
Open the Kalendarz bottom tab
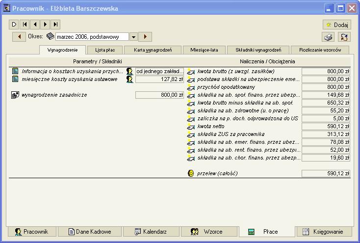pos(151,232)
